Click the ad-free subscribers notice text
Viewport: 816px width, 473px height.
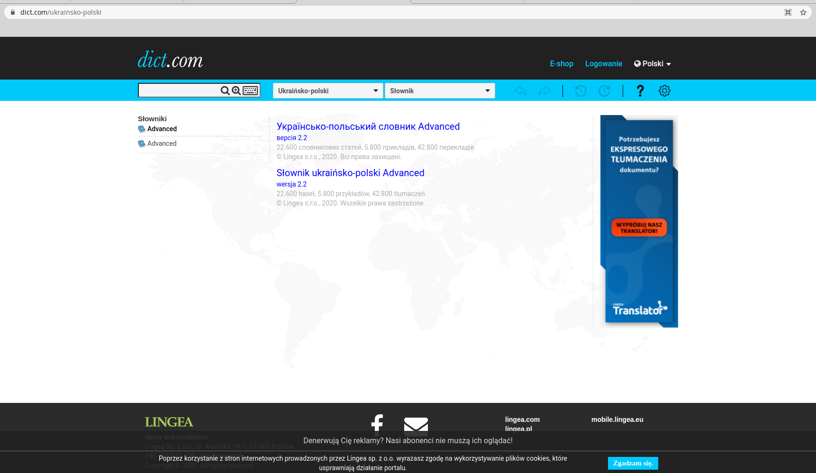[408, 440]
